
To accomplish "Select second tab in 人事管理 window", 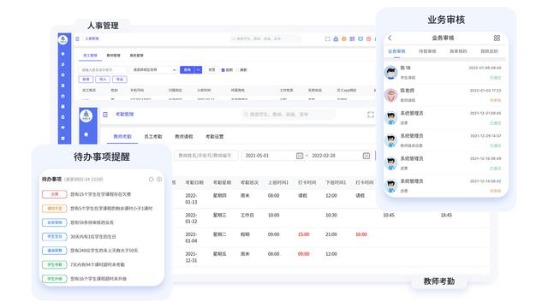I will coord(113,56).
